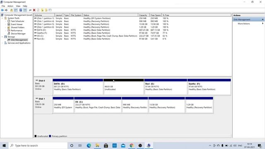Expand the Event Viewer tree node
The width and height of the screenshot is (265, 149).
tap(5, 24)
